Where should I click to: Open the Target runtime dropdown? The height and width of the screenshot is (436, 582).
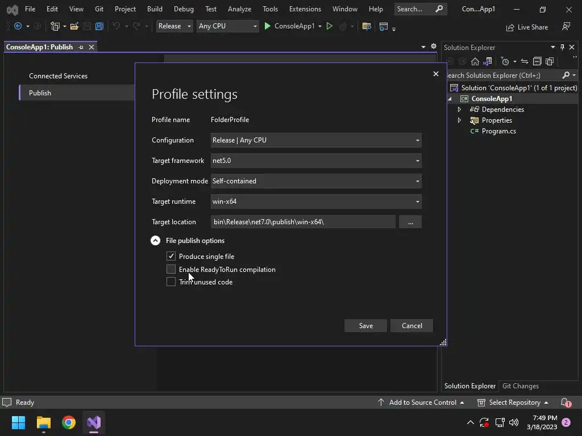[x=316, y=202]
